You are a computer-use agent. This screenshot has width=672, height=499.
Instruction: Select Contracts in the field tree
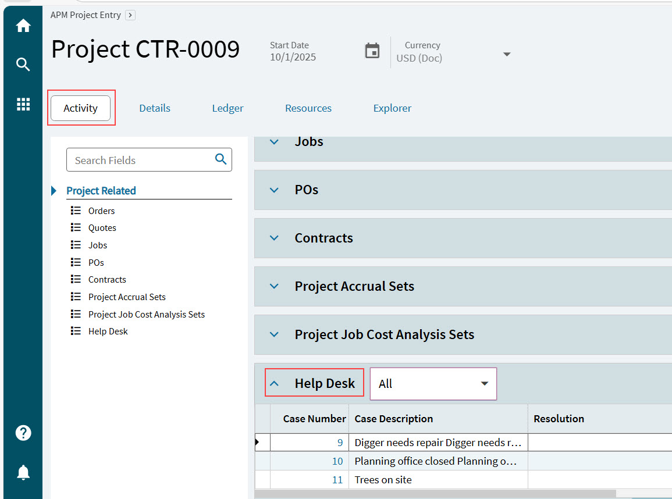tap(107, 280)
